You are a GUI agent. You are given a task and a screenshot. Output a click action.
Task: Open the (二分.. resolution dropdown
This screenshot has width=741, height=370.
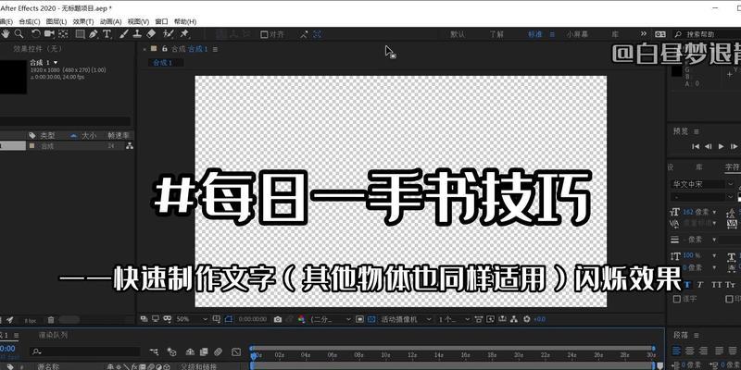point(331,319)
